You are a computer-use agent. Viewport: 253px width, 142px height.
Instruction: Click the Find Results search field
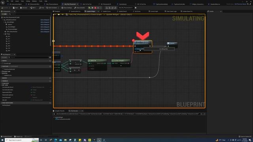[x=128, y=114]
